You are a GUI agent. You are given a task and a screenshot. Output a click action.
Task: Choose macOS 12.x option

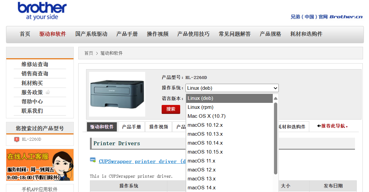(229, 170)
